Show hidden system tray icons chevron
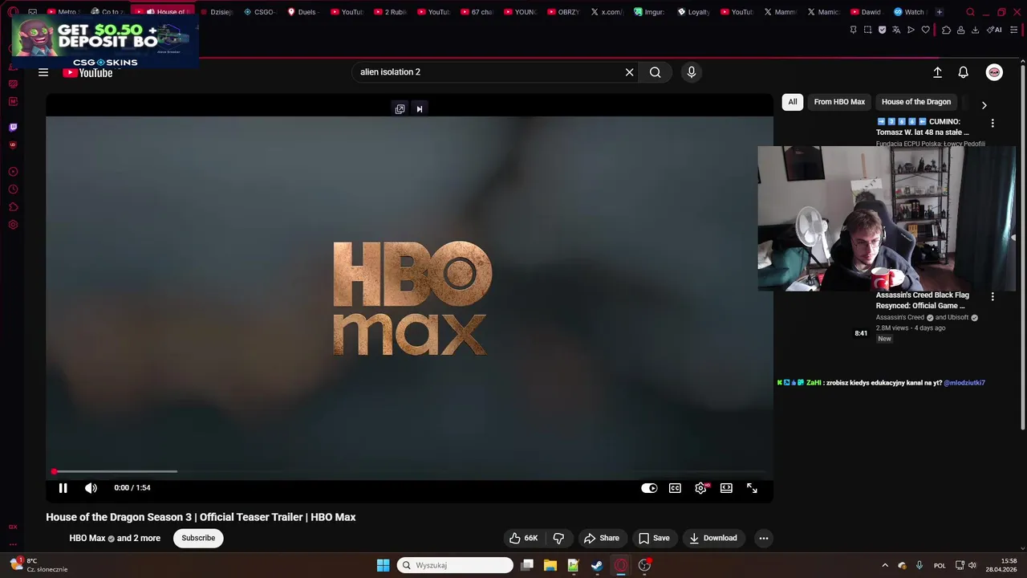 885,565
